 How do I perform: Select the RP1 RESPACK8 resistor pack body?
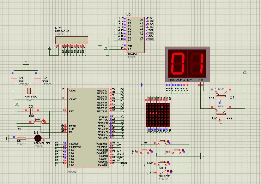click(x=72, y=40)
